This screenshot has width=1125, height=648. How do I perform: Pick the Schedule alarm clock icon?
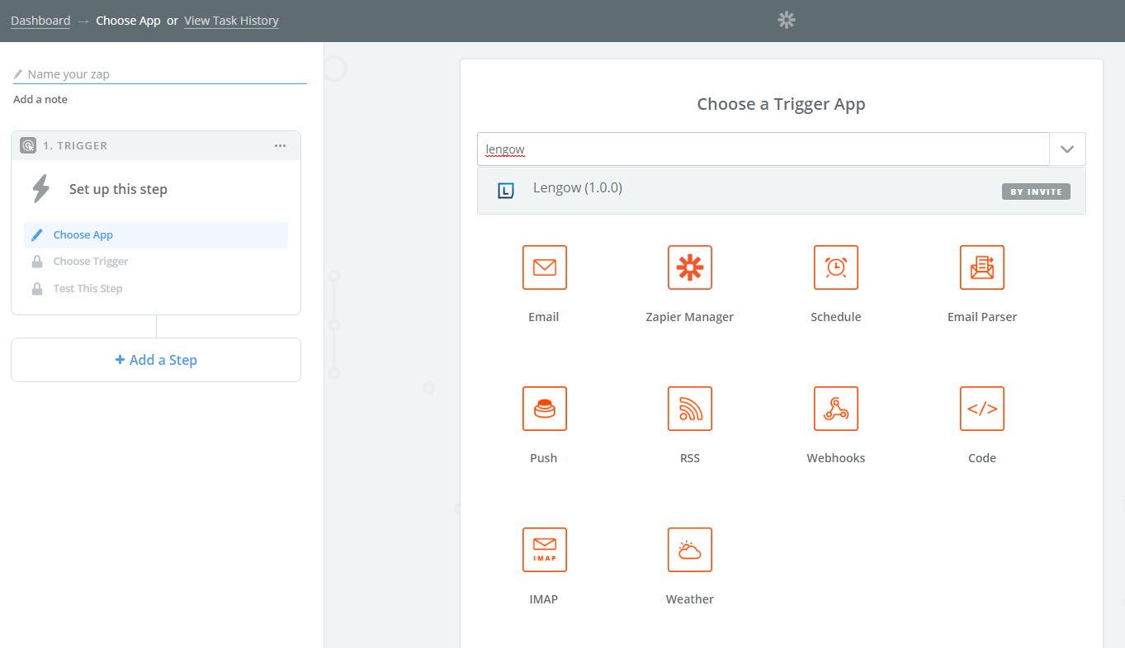pyautogui.click(x=836, y=267)
